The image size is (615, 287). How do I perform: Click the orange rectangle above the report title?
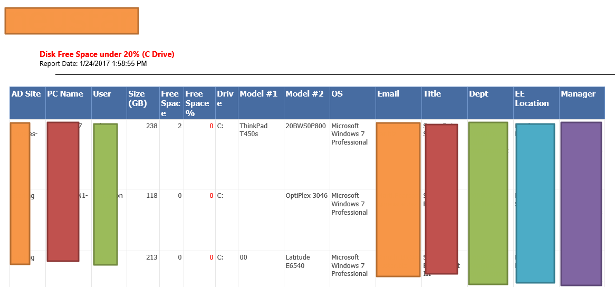[72, 21]
